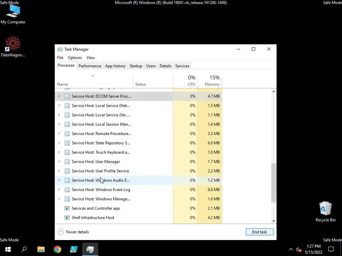Open the File menu
Screen dimensions: 342x256
pyautogui.click(x=60, y=58)
